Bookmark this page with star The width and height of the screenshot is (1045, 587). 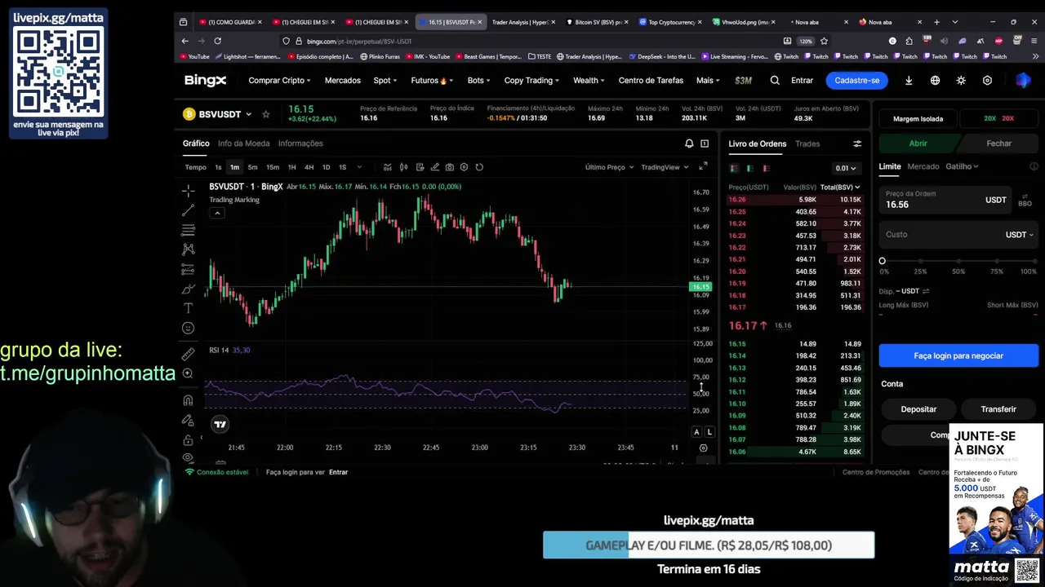824,41
